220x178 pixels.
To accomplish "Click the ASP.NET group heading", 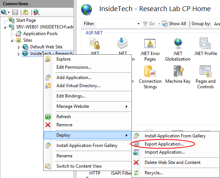I will coord(94,33).
